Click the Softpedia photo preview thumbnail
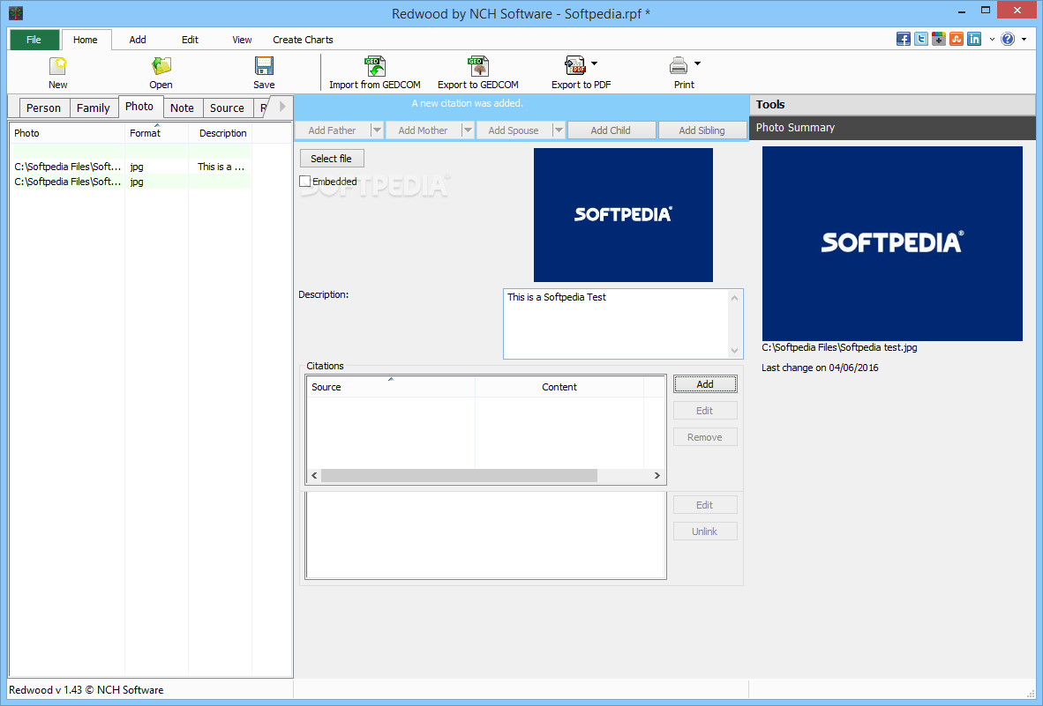Viewport: 1043px width, 706px height. [623, 215]
